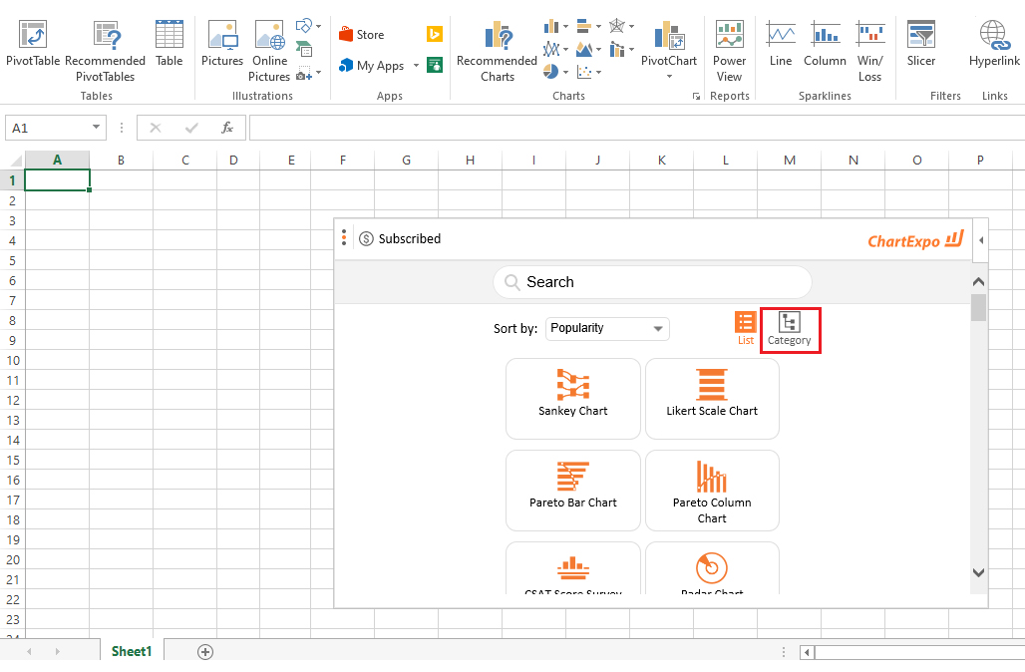Open the People Graph app
This screenshot has height=672, width=1025.
click(x=435, y=65)
